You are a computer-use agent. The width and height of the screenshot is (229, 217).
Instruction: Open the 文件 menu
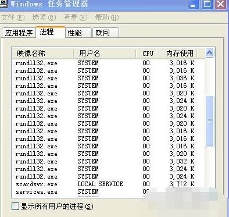(13, 17)
